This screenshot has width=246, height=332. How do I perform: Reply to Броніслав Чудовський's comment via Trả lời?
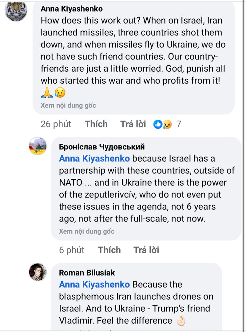[146, 250]
